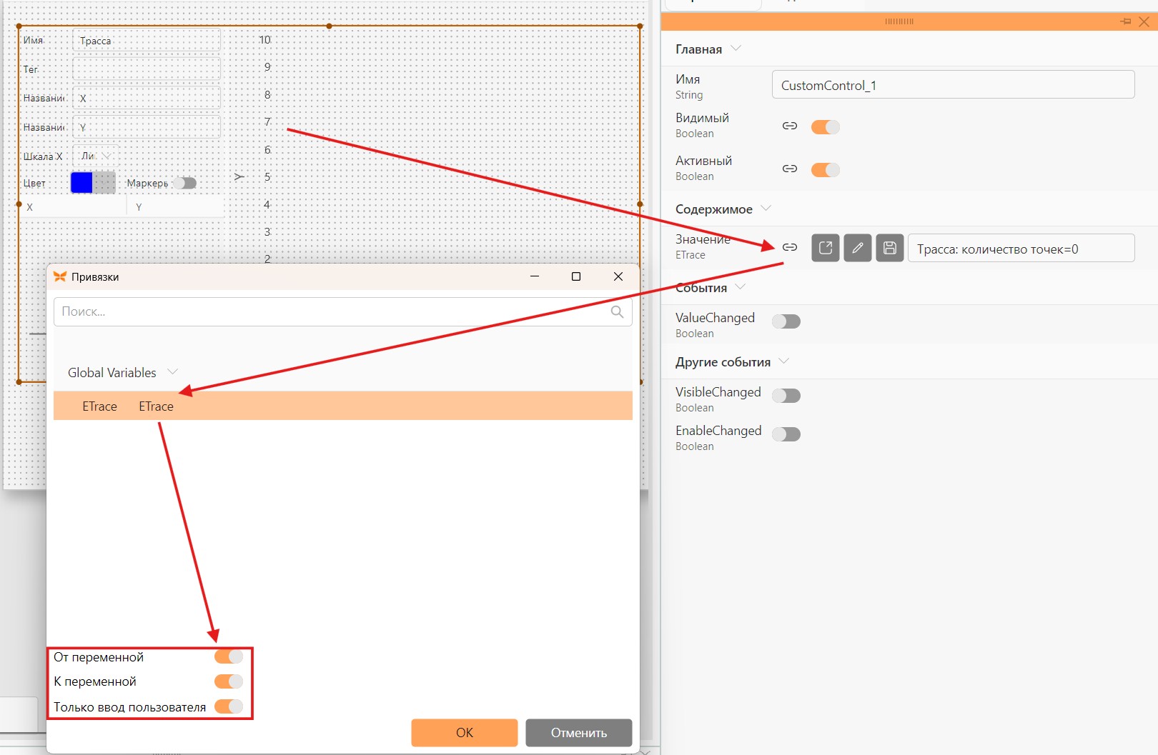
Task: Collapse the Главная section
Action: (x=736, y=49)
